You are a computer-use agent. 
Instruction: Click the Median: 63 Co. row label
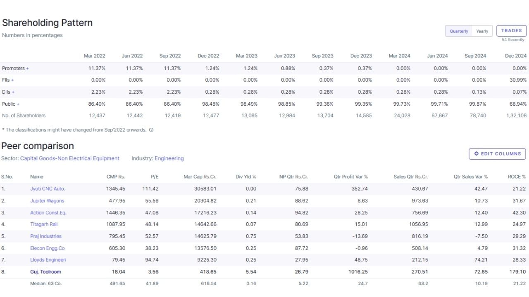coord(46,284)
